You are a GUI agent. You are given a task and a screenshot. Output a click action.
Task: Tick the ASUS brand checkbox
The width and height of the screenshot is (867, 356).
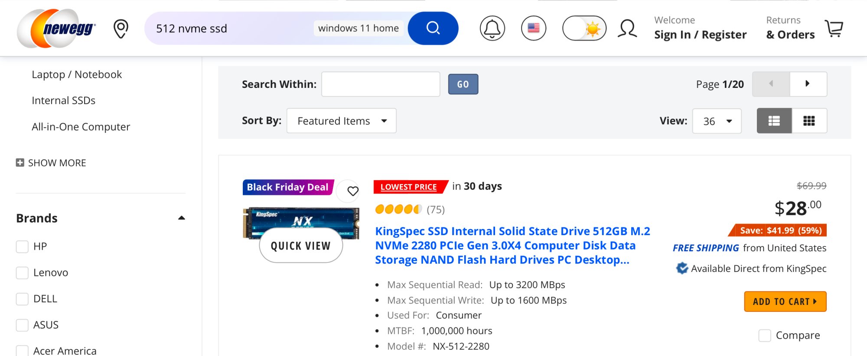[x=22, y=325]
